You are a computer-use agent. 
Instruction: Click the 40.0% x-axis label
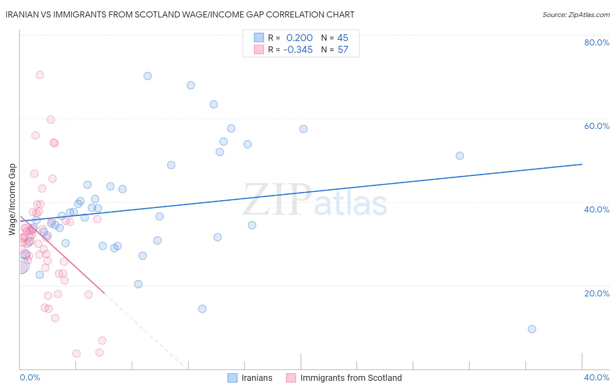597,377
